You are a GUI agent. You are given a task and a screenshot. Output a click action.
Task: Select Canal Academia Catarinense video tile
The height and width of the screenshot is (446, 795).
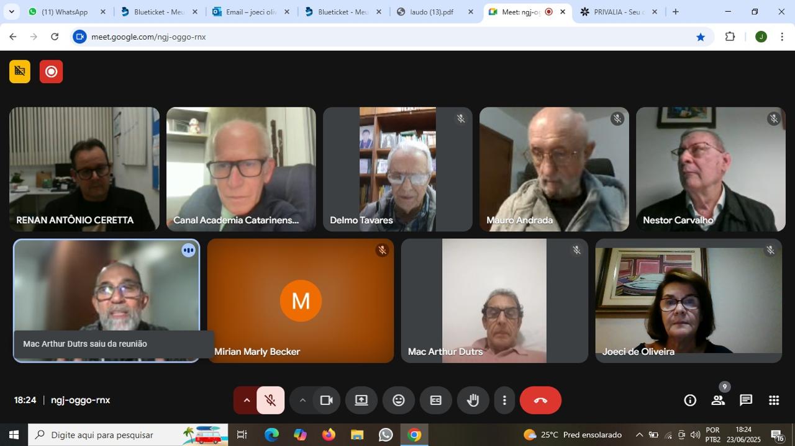241,169
